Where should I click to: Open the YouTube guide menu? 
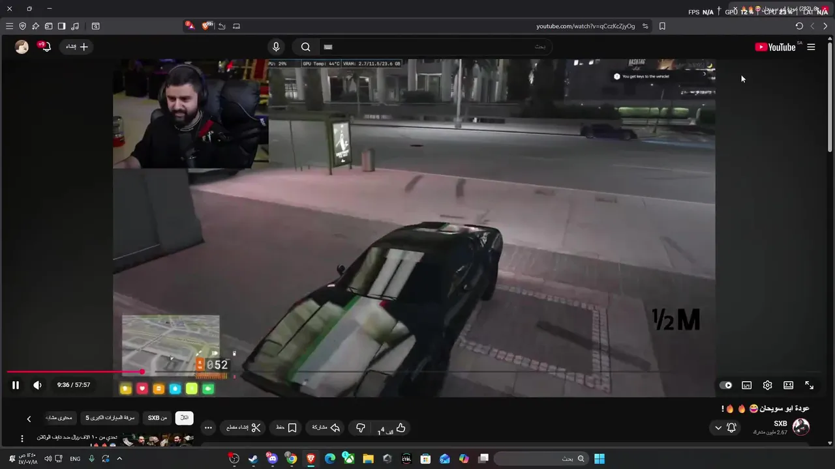click(811, 47)
